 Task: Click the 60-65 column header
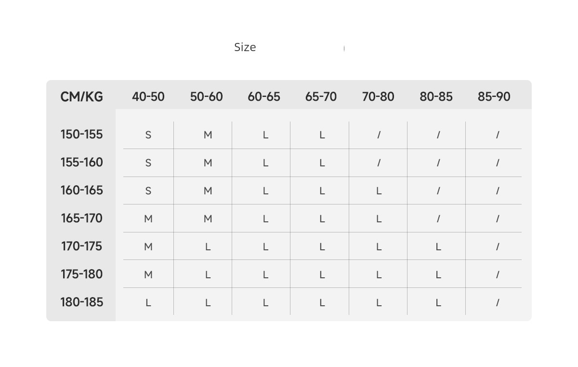(264, 96)
